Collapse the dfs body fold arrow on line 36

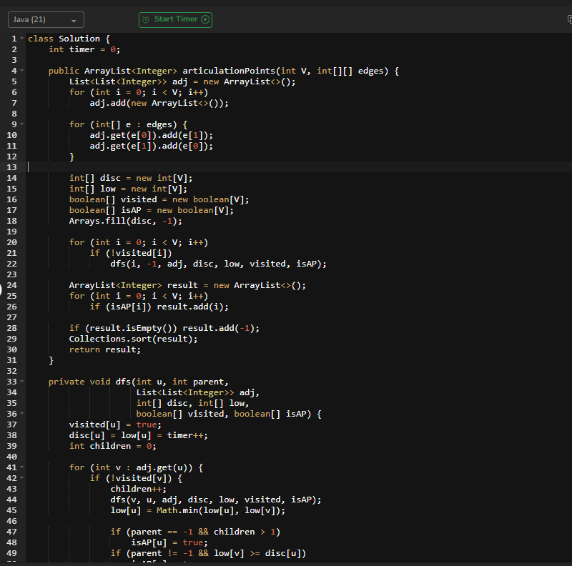(x=22, y=414)
